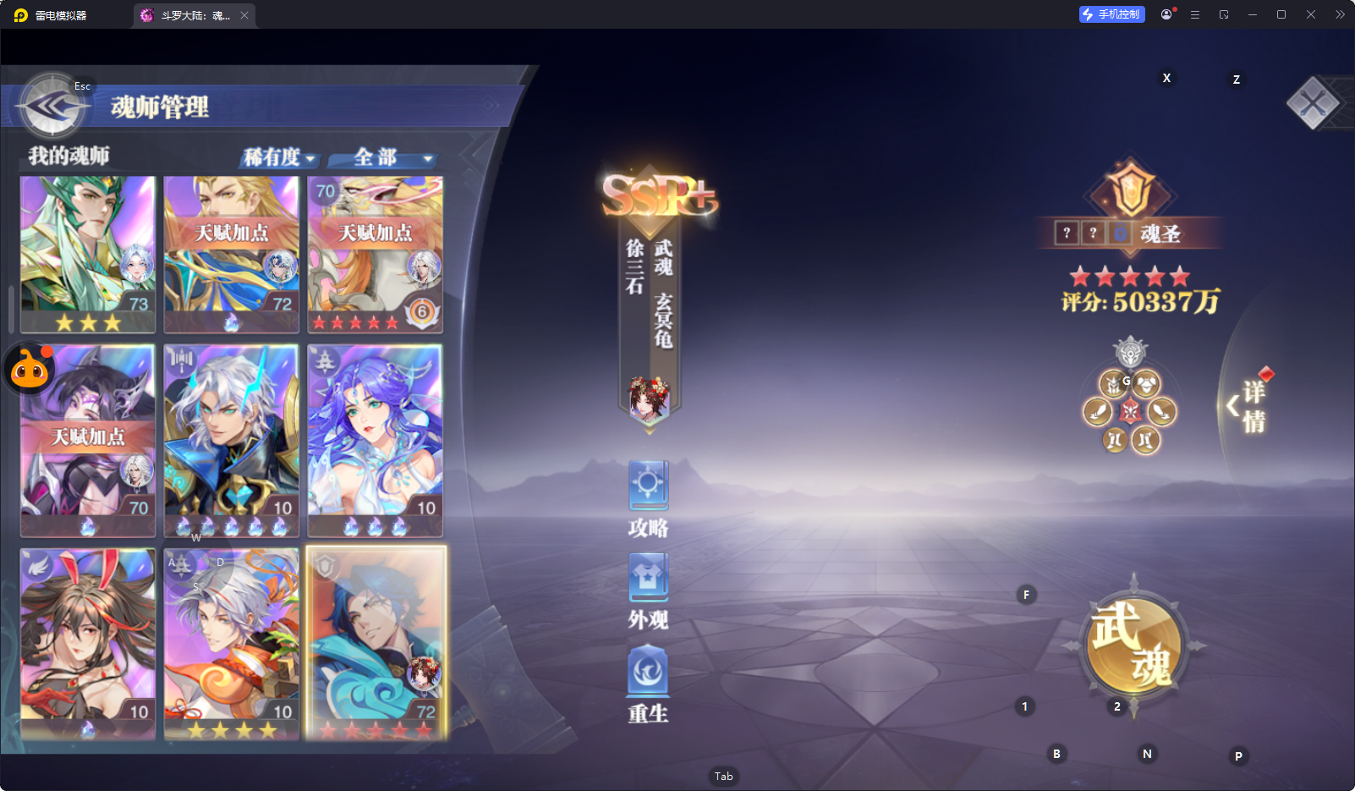Tap the 魂圣 rank badge
The image size is (1355, 791).
1129,233
